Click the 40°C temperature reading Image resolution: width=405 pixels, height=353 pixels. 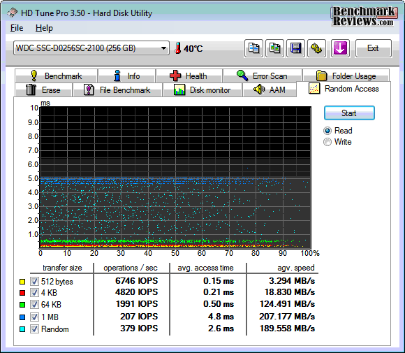tap(193, 48)
